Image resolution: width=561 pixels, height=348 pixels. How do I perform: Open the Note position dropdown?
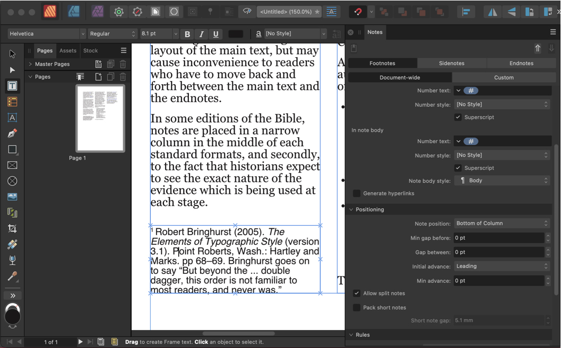tap(502, 224)
